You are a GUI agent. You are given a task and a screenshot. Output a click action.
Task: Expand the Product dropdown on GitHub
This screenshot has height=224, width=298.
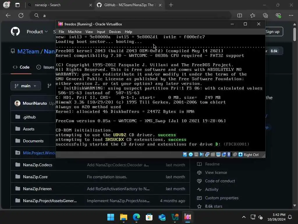coord(37,32)
